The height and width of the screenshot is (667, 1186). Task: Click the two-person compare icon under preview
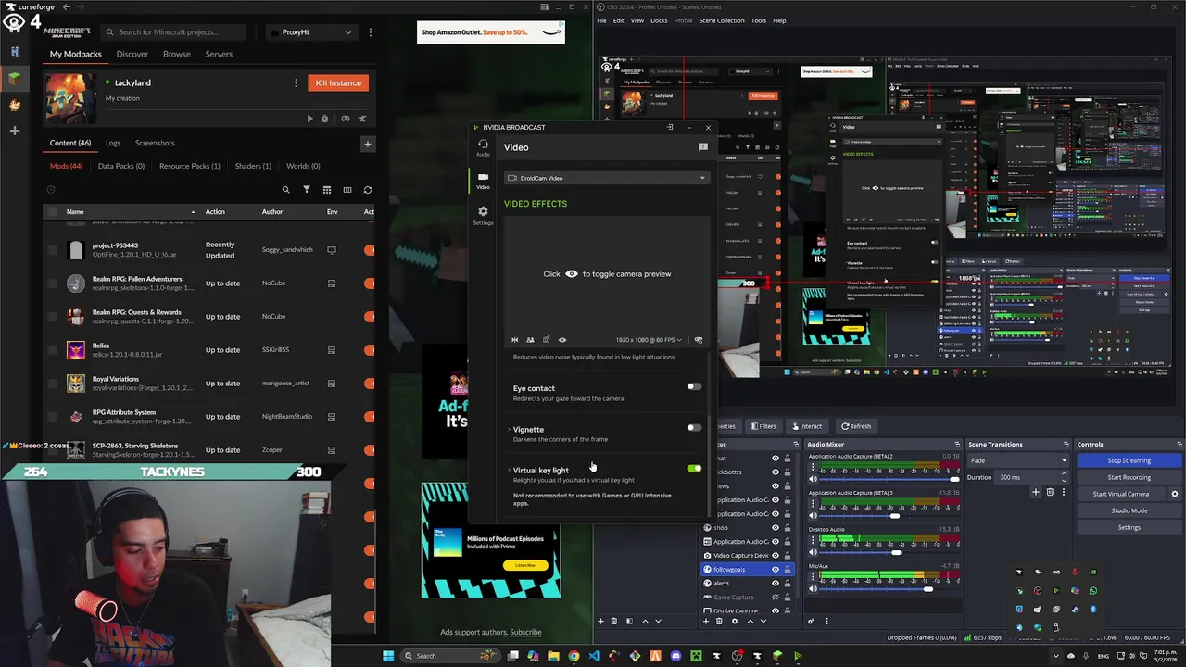[x=530, y=340]
